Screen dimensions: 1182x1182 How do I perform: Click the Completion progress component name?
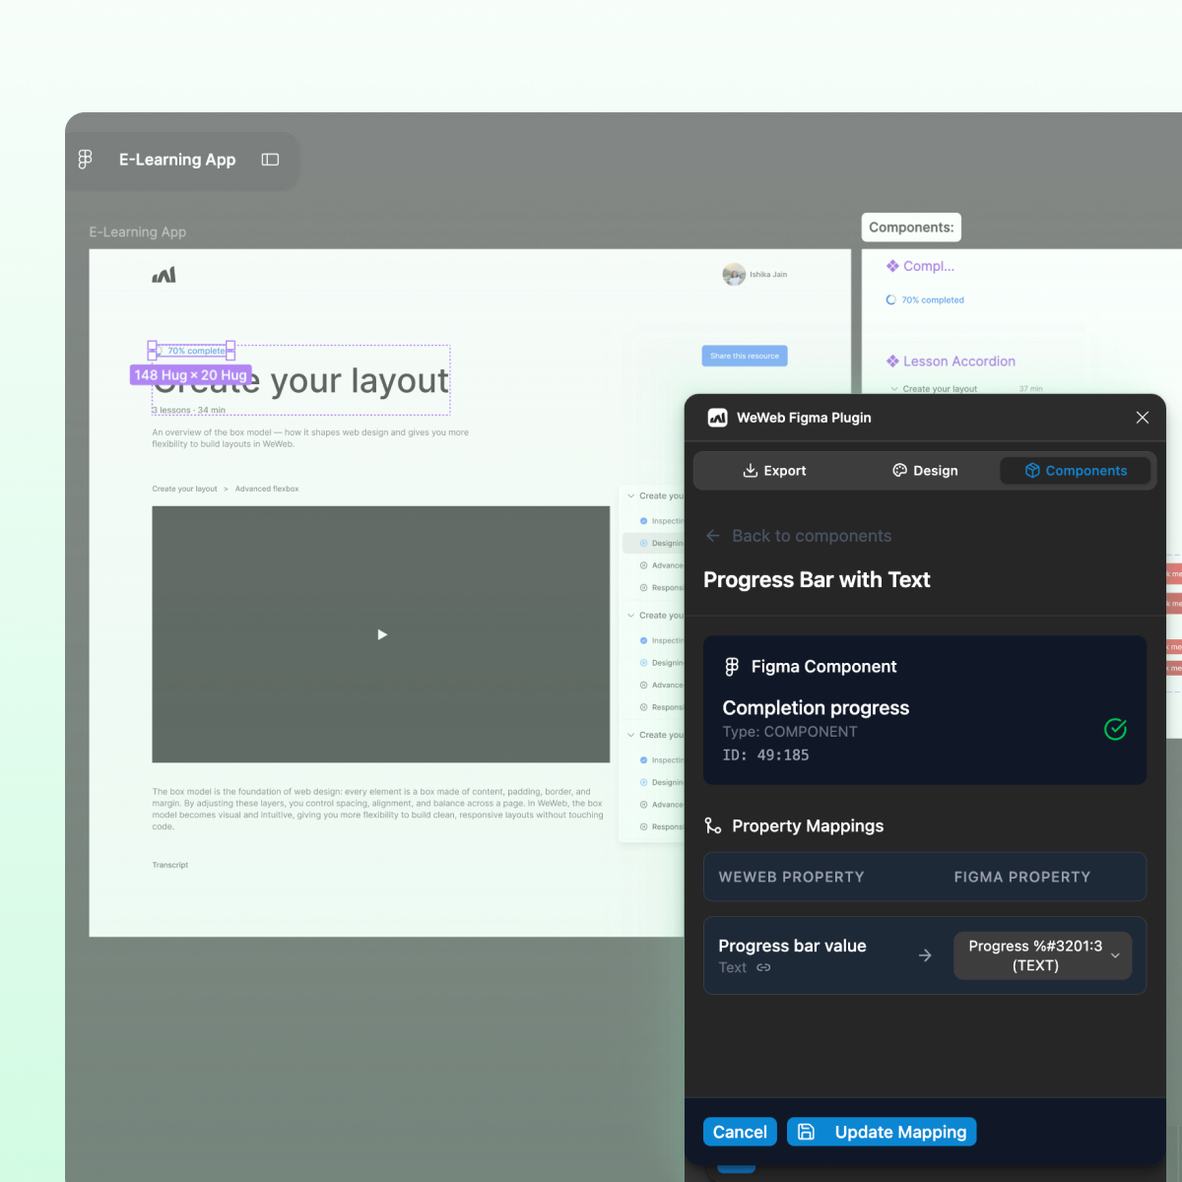click(816, 708)
